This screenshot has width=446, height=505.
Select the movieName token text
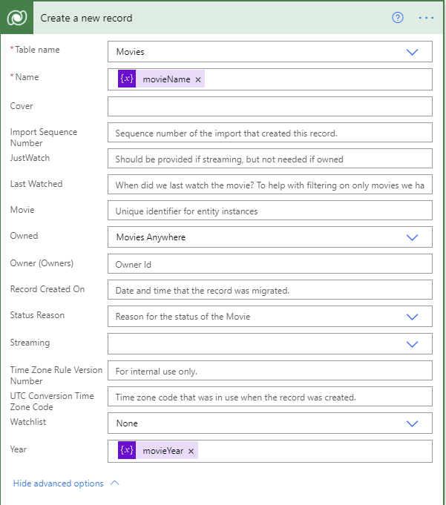tap(166, 79)
